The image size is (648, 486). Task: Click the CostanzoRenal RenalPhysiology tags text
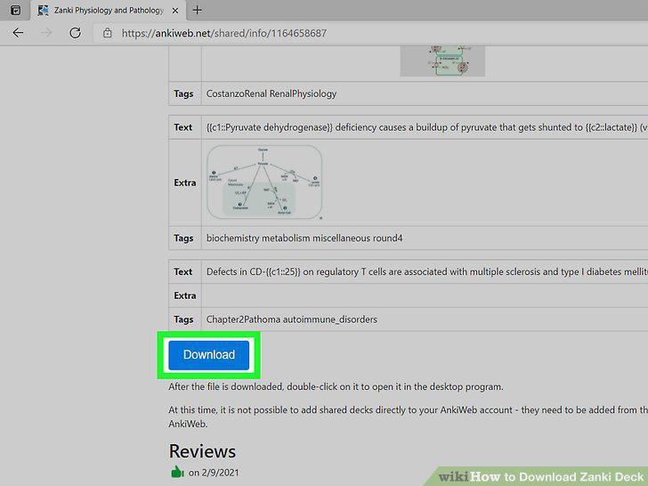[x=271, y=93]
